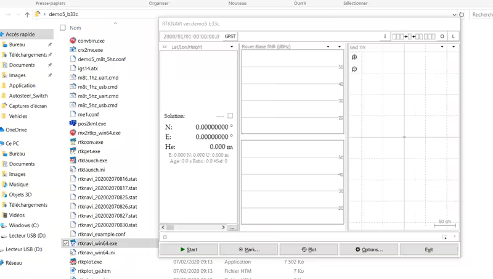The width and height of the screenshot is (493, 279).
Task: Switch the GPST time system button
Action: coord(230,36)
